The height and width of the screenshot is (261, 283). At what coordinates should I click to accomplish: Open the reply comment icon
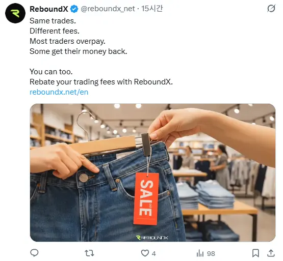pyautogui.click(x=34, y=253)
